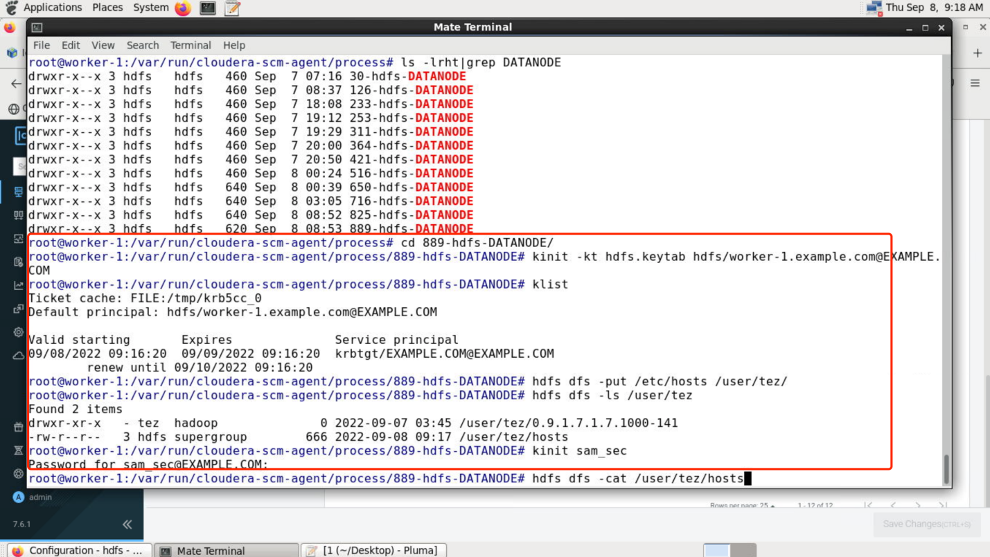Open Diagnostics icon in Cloudera sidebar
Image resolution: width=990 pixels, height=557 pixels.
[x=19, y=239]
